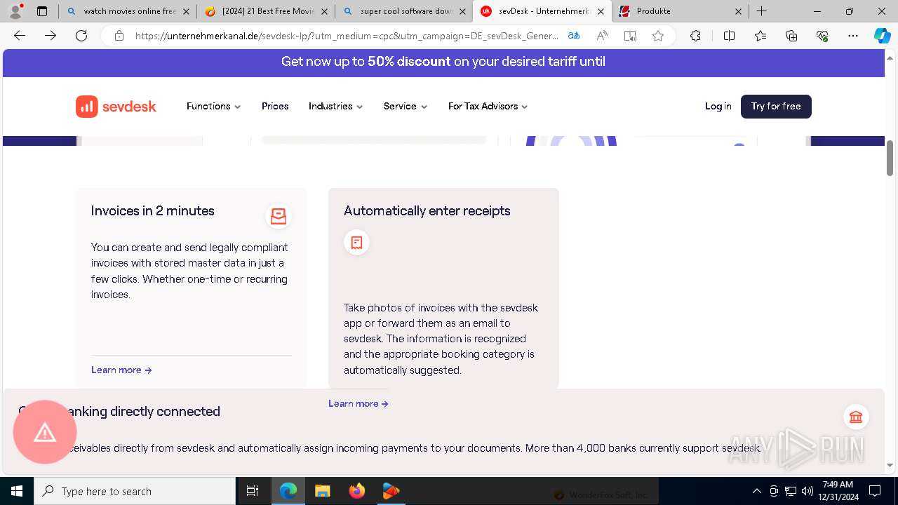This screenshot has width=898, height=505.
Task: Launch Firefox from taskbar
Action: point(357,491)
